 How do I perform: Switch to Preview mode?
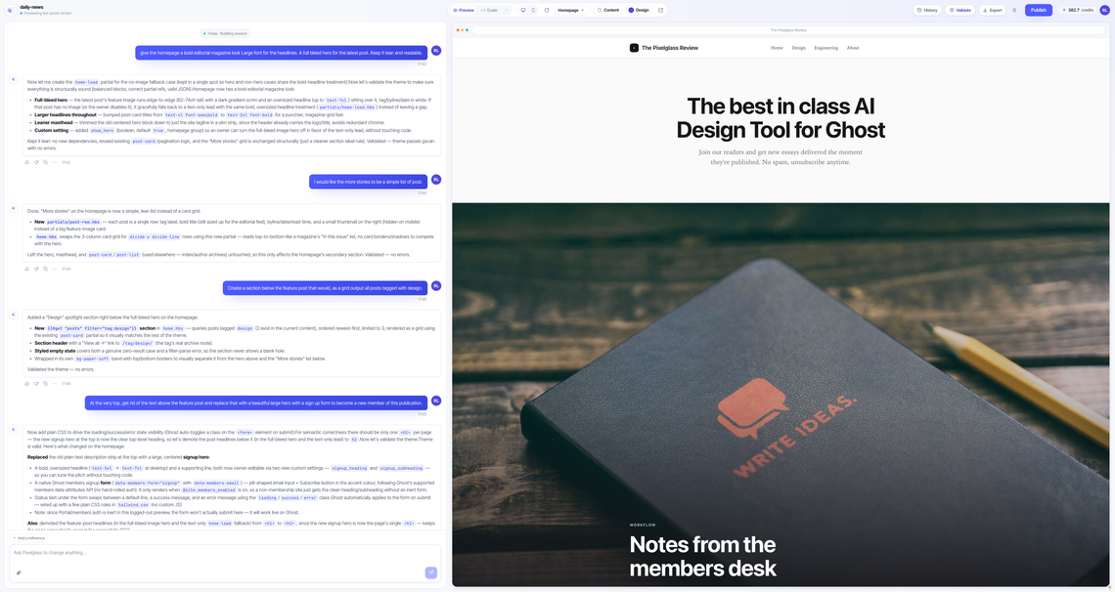[464, 10]
